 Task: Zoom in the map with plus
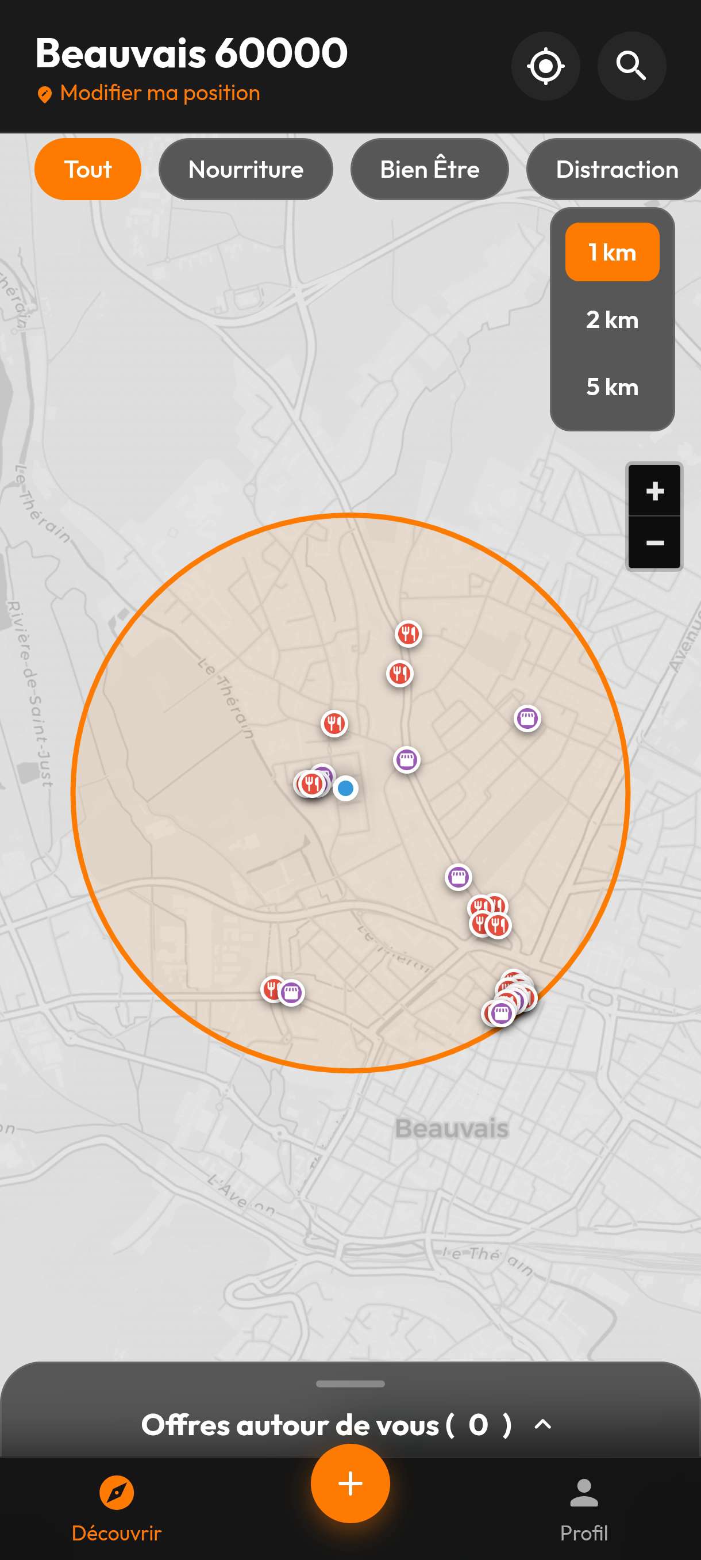654,491
